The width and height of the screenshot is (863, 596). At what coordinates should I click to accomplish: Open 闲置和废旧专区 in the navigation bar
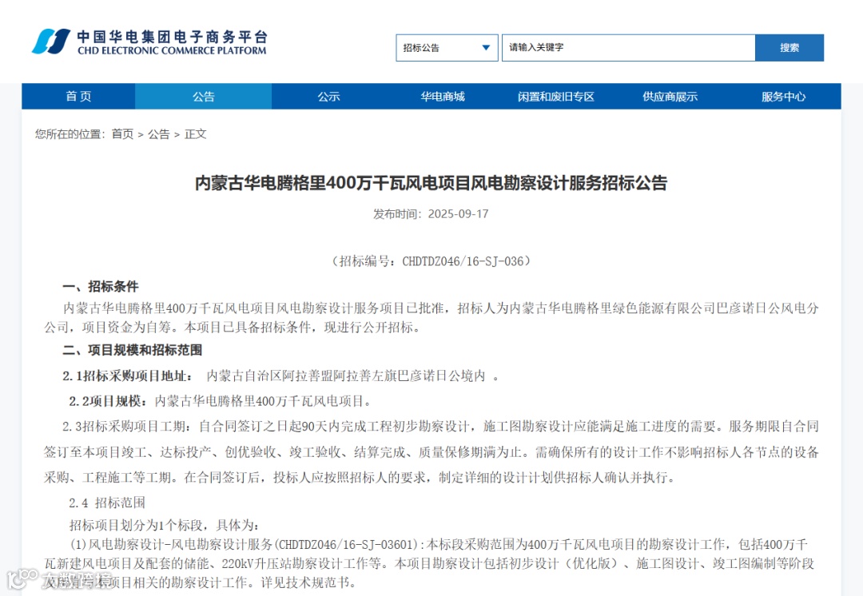click(x=556, y=97)
